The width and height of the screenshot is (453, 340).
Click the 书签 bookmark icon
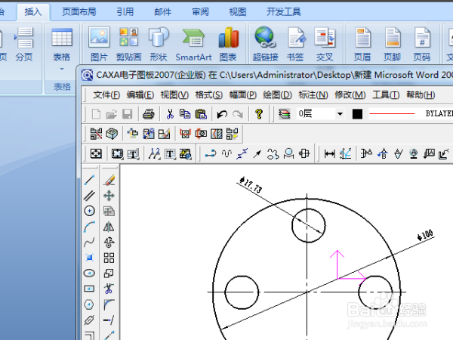[x=295, y=45]
